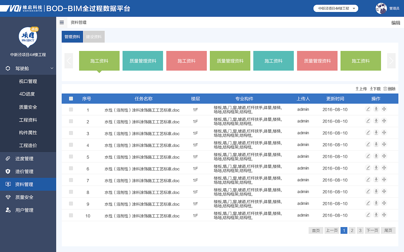Select the checkbox on row 10
This screenshot has height=252, width=404.
click(x=71, y=215)
